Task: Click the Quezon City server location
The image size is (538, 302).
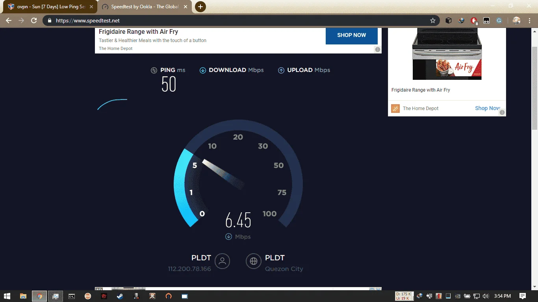Action: pos(284,269)
